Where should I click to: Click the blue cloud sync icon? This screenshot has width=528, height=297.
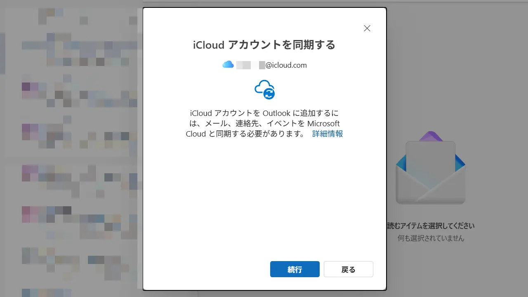tap(265, 90)
